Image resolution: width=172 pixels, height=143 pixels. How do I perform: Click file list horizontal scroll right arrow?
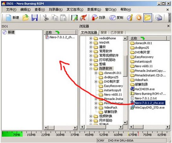tap(168, 127)
